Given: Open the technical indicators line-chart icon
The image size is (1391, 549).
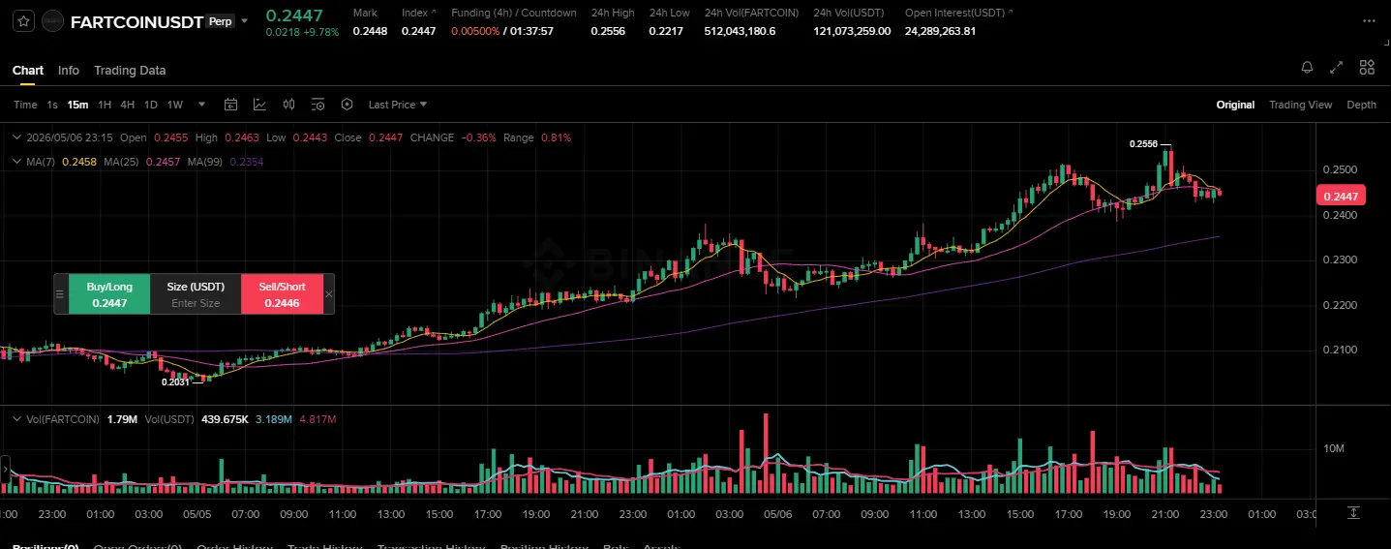Looking at the screenshot, I should (x=259, y=105).
